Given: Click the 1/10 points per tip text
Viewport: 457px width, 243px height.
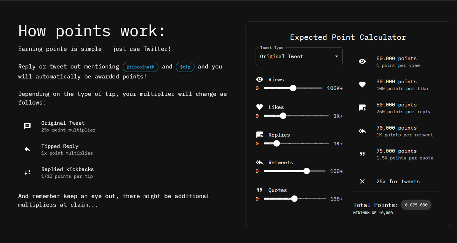Looking at the screenshot, I should coord(67,176).
